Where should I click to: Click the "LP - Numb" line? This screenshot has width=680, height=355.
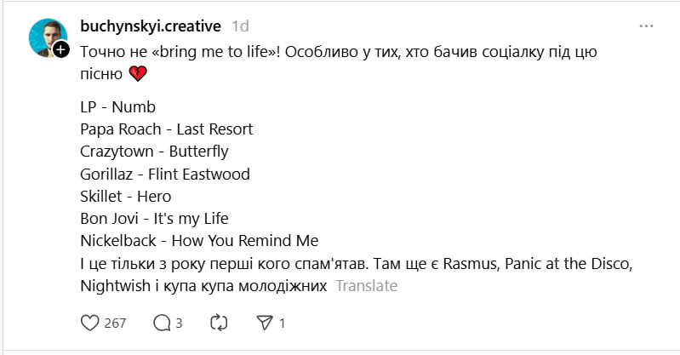[117, 107]
